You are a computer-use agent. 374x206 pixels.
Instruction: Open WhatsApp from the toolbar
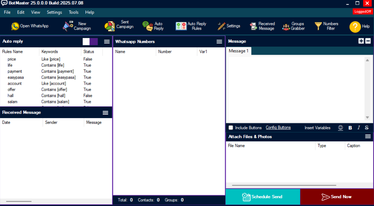[30, 26]
